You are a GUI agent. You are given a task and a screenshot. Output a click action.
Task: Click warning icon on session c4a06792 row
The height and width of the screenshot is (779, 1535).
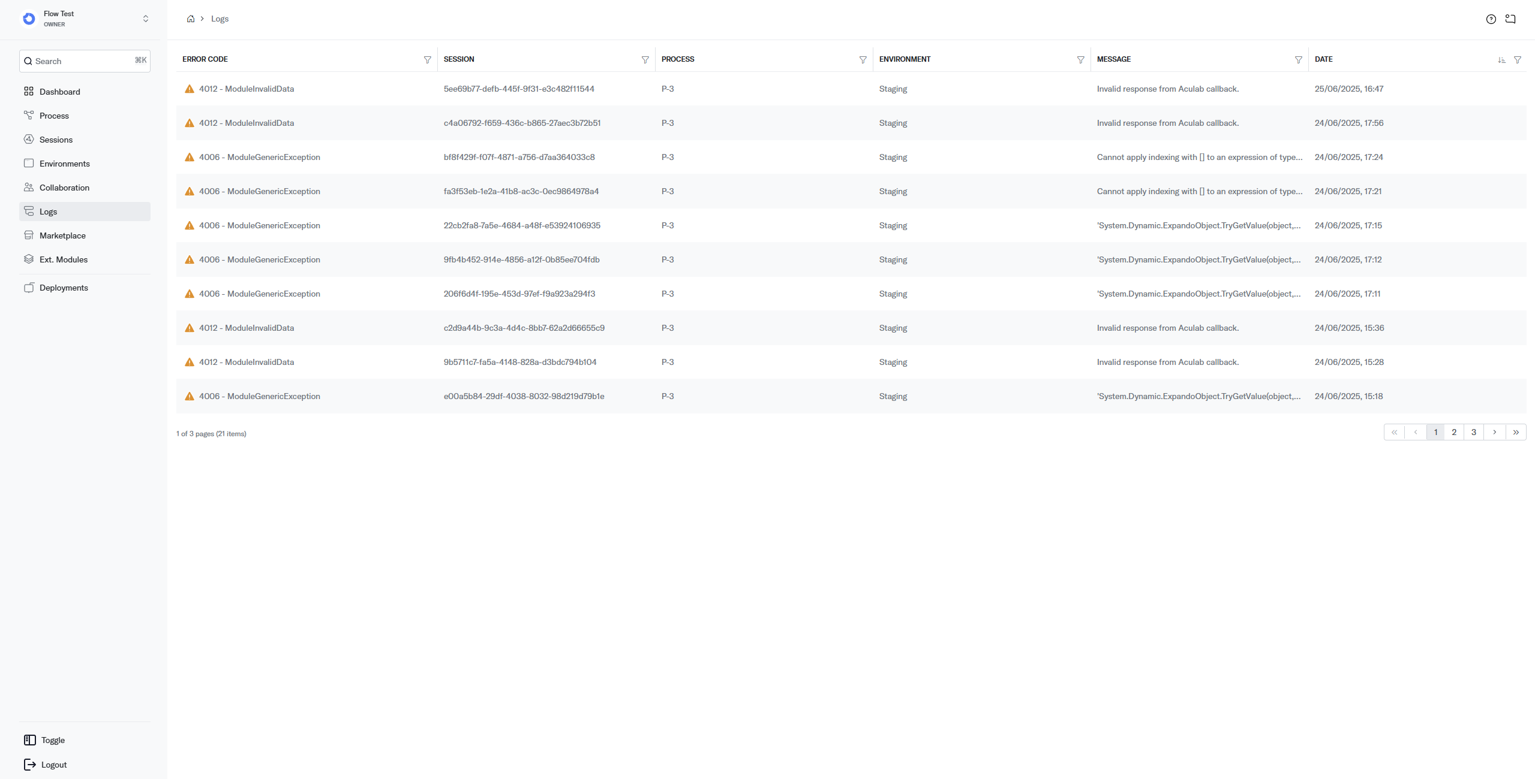click(190, 123)
